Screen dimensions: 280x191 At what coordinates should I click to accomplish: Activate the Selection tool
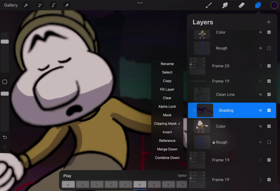click(53, 5)
